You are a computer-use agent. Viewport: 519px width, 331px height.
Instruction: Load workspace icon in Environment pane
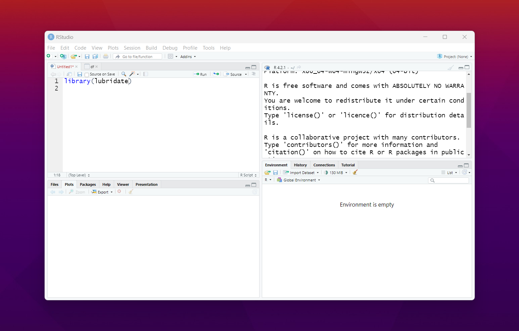(x=268, y=172)
